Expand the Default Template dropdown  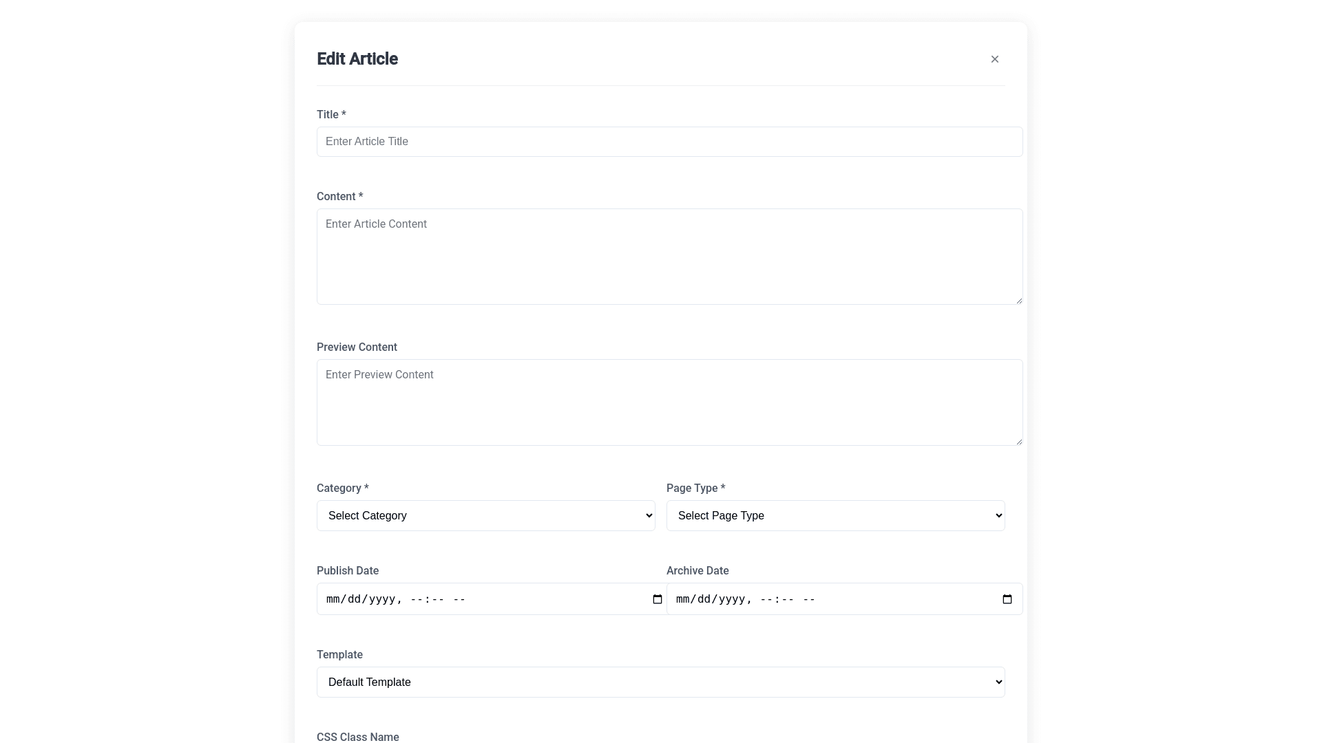[x=660, y=682]
